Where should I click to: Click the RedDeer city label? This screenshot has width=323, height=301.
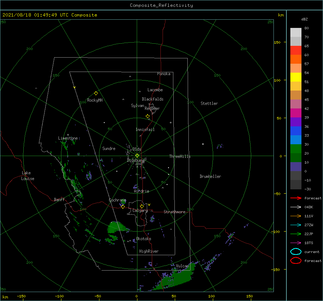pos(152,108)
